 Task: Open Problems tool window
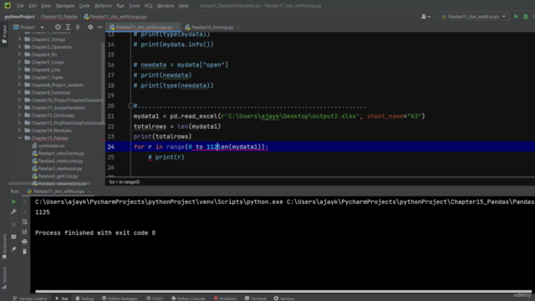(225, 298)
